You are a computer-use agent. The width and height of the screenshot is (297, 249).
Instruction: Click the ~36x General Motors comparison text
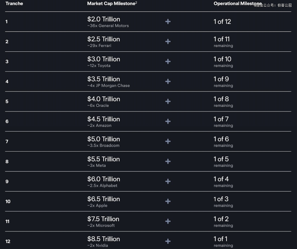pos(108,26)
